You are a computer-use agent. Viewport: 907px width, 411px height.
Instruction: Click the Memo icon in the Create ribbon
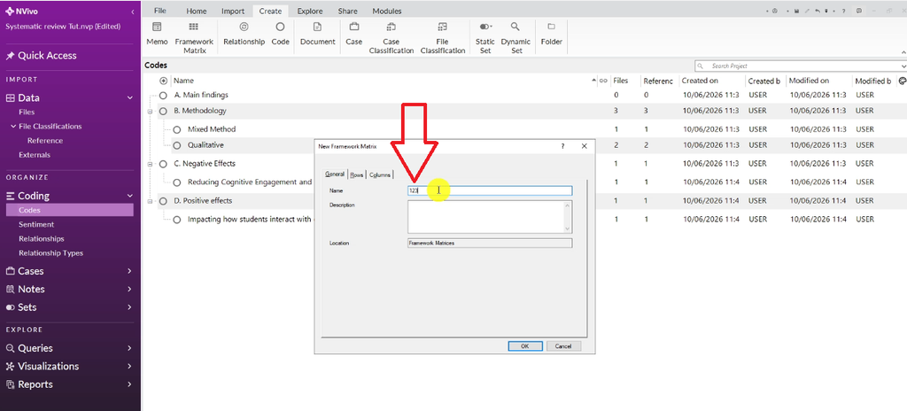coord(157,27)
